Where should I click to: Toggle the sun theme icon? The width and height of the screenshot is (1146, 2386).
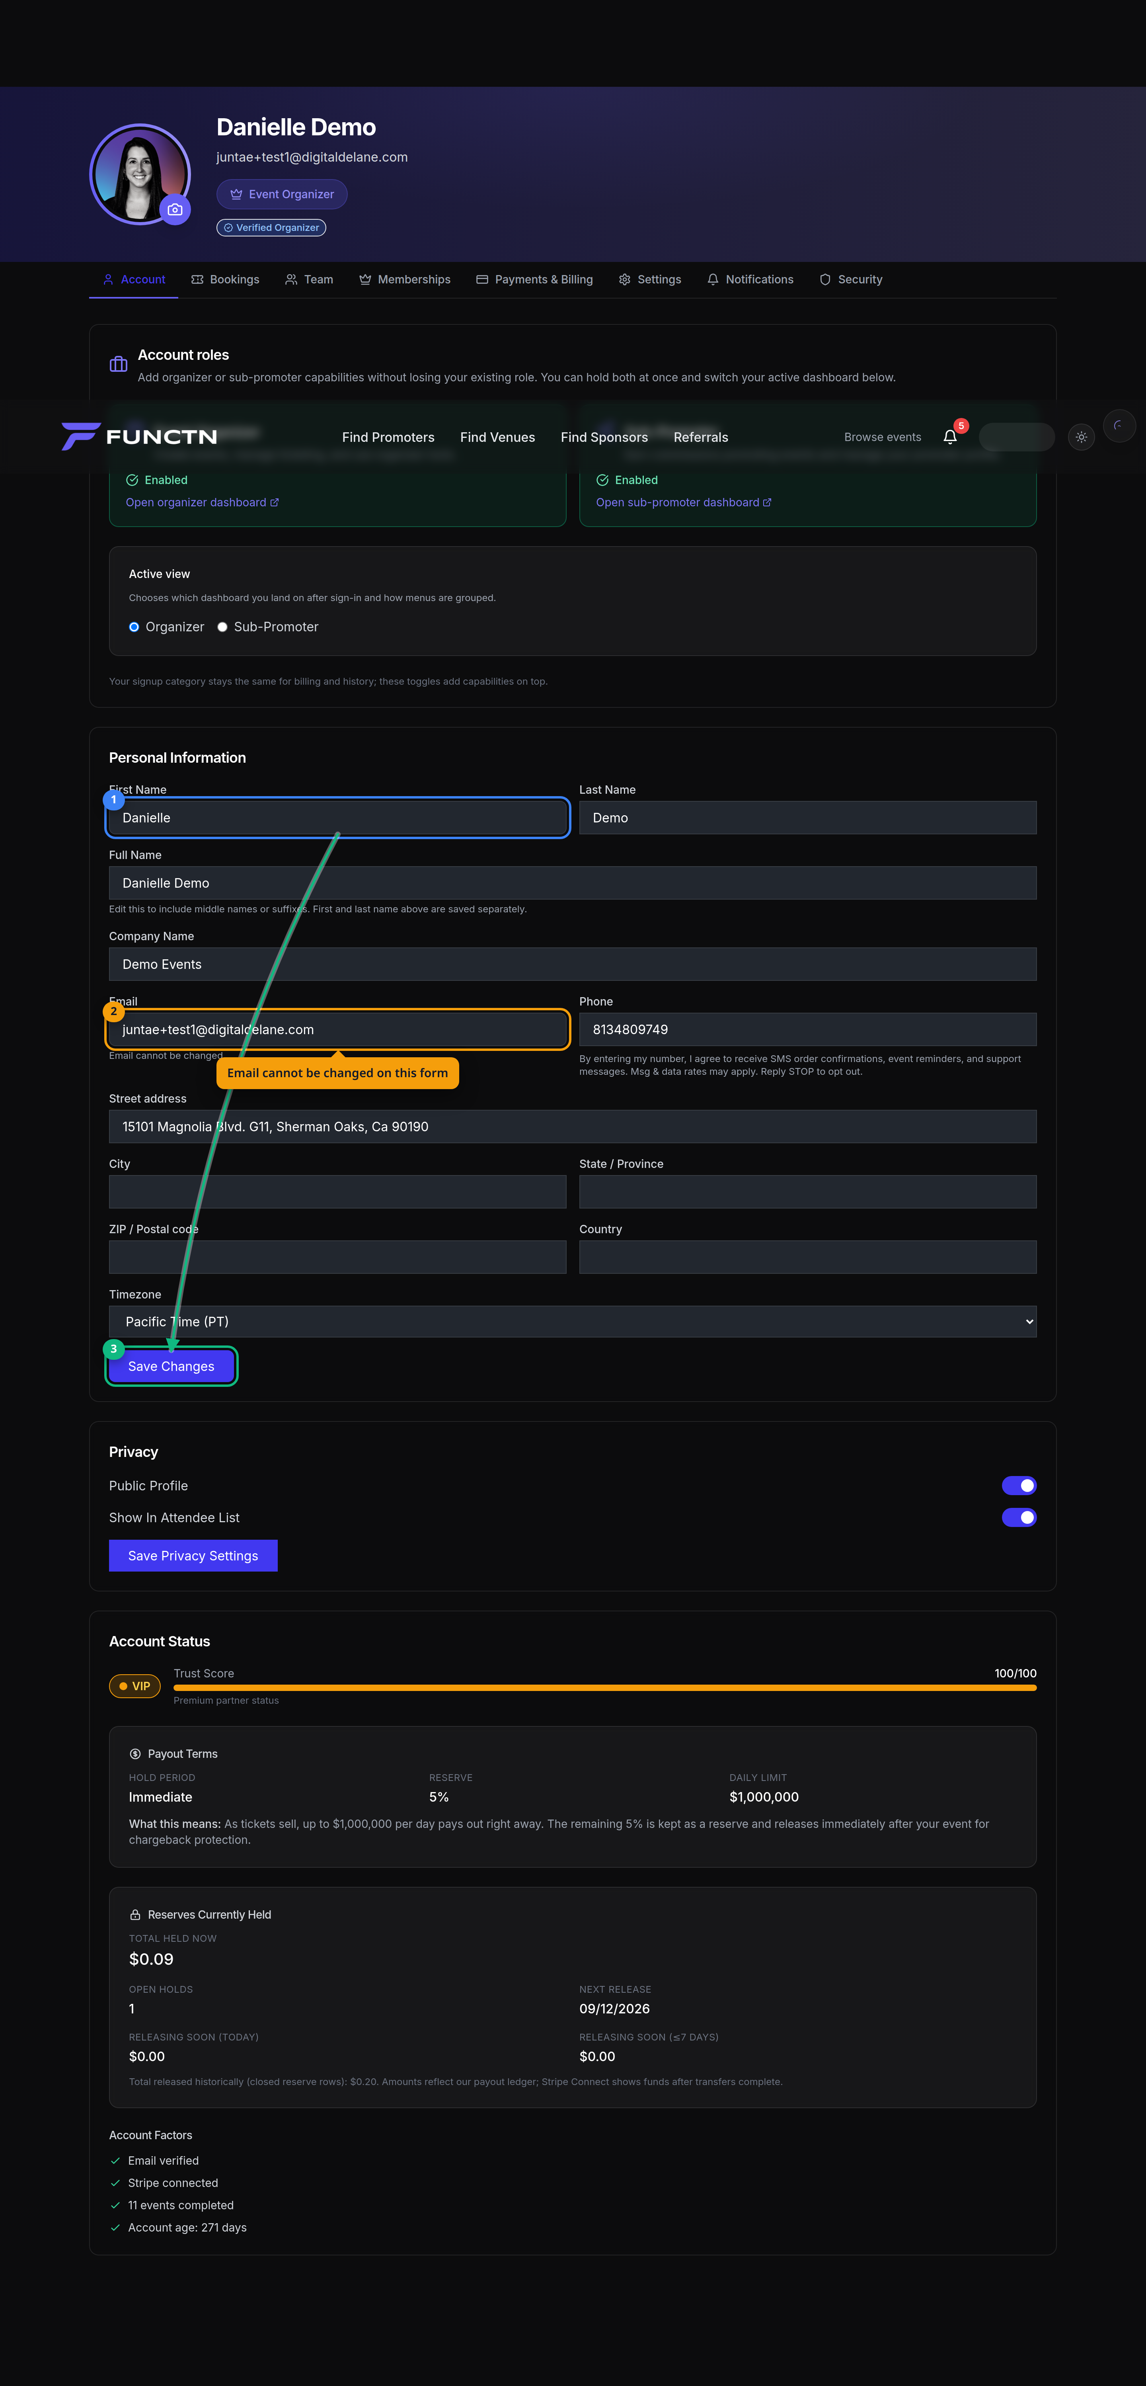[1081, 437]
